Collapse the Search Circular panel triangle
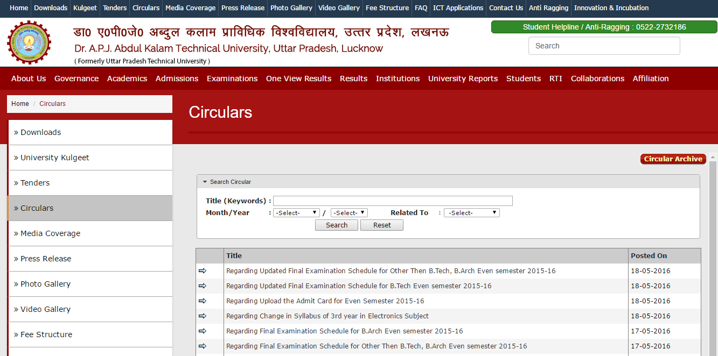 point(205,182)
